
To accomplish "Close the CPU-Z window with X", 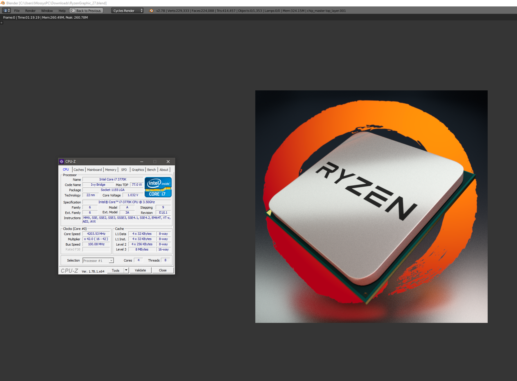I will (168, 162).
